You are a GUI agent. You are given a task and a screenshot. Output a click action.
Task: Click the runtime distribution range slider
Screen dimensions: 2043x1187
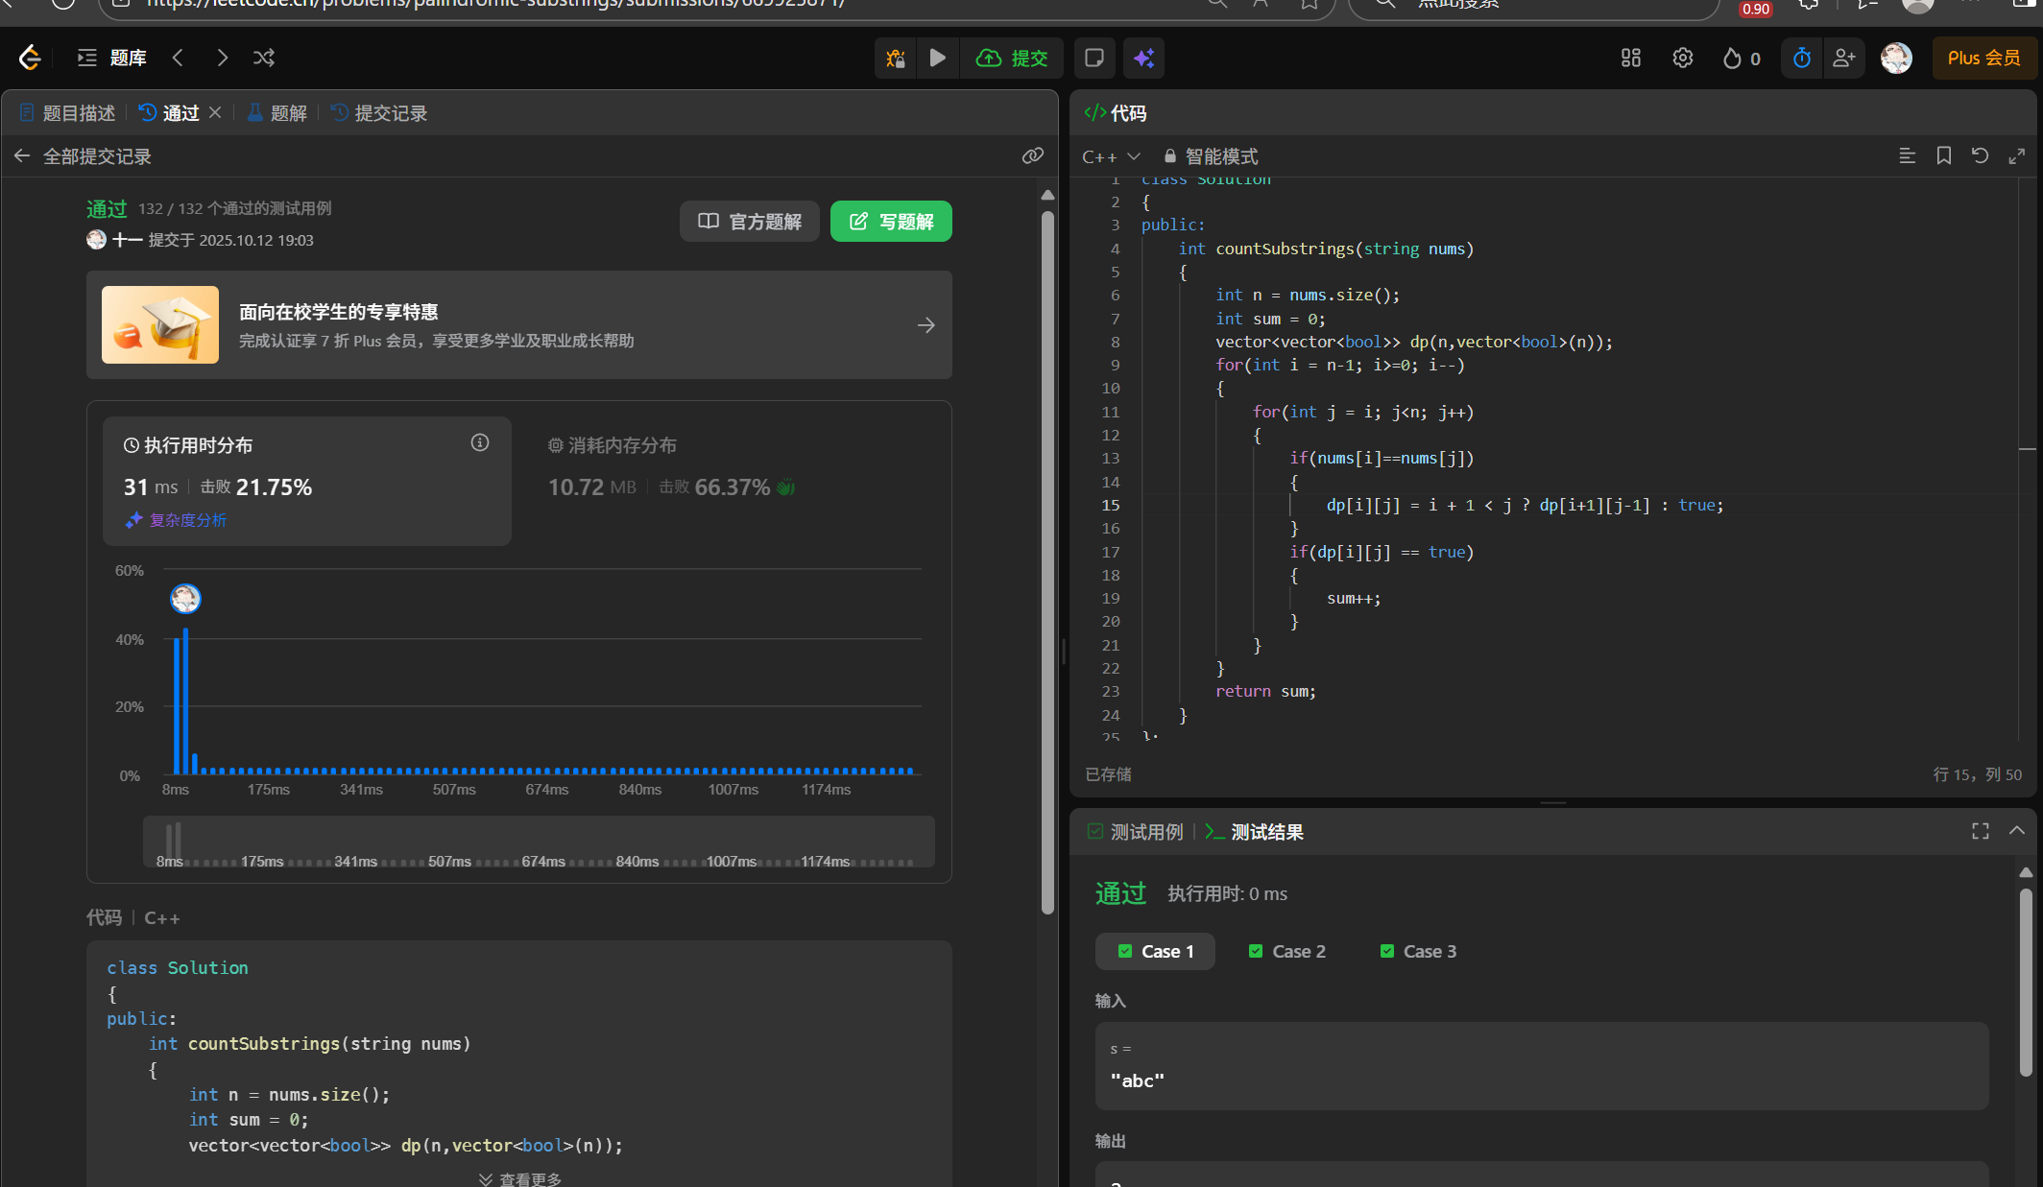[x=538, y=842]
